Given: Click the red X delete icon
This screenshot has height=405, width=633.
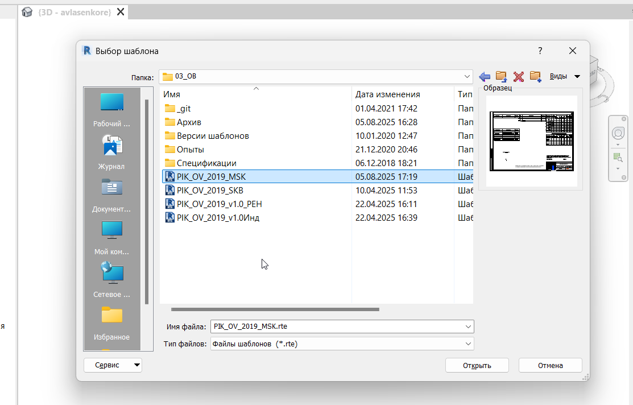Looking at the screenshot, I should click(x=518, y=76).
